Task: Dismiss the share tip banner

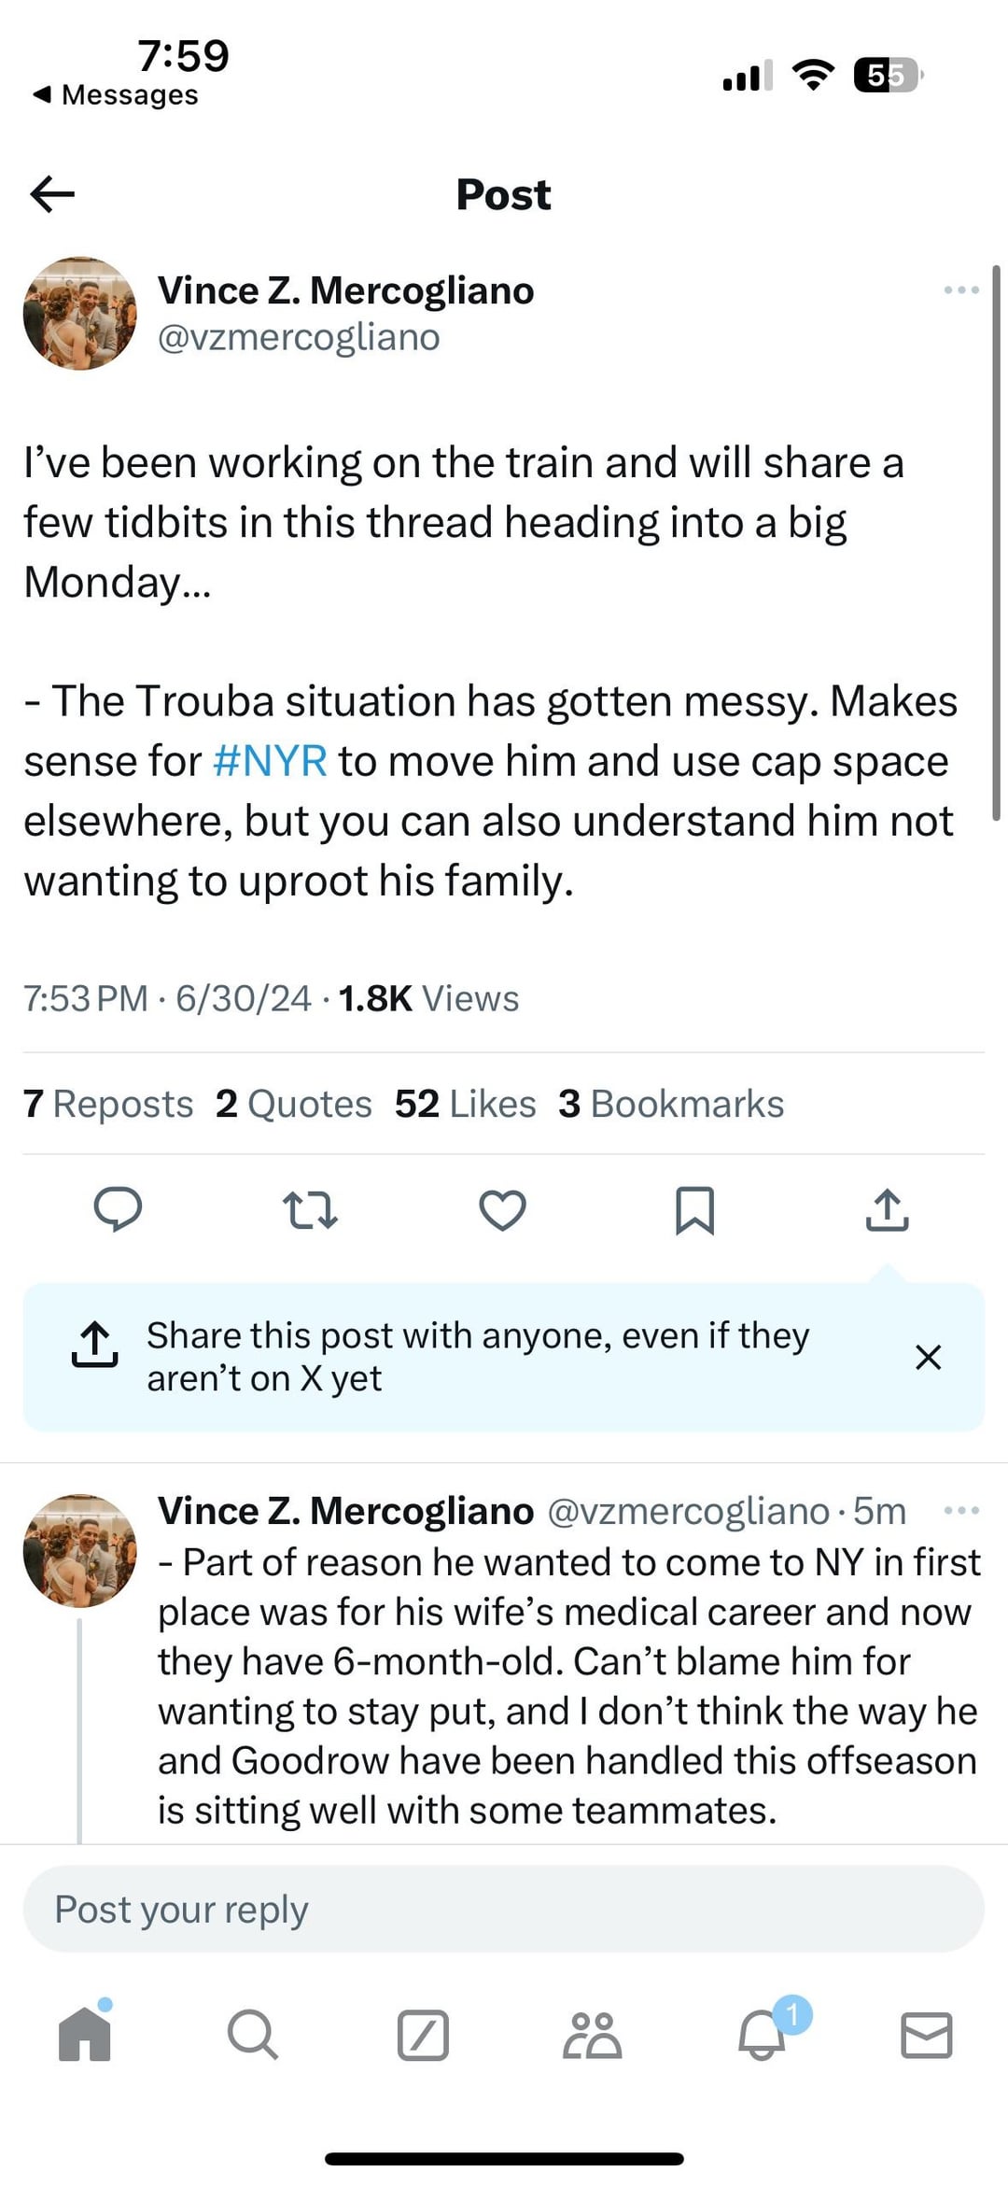Action: click(x=928, y=1357)
